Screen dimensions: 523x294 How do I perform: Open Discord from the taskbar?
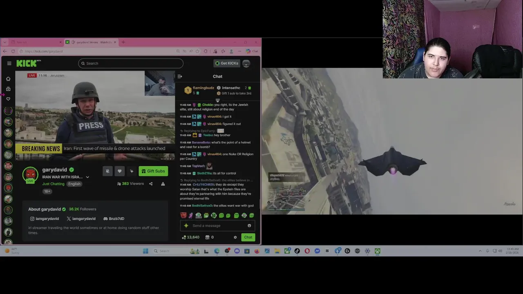tap(237, 251)
